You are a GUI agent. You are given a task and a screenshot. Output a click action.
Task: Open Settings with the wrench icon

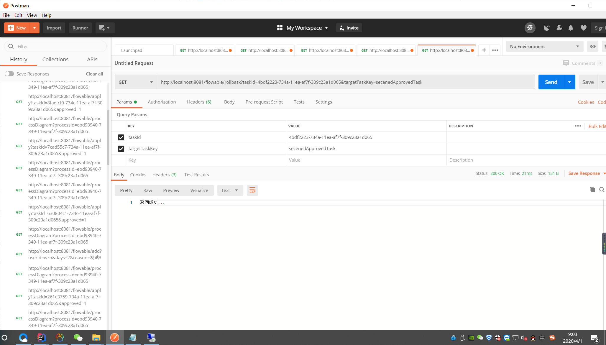(559, 28)
